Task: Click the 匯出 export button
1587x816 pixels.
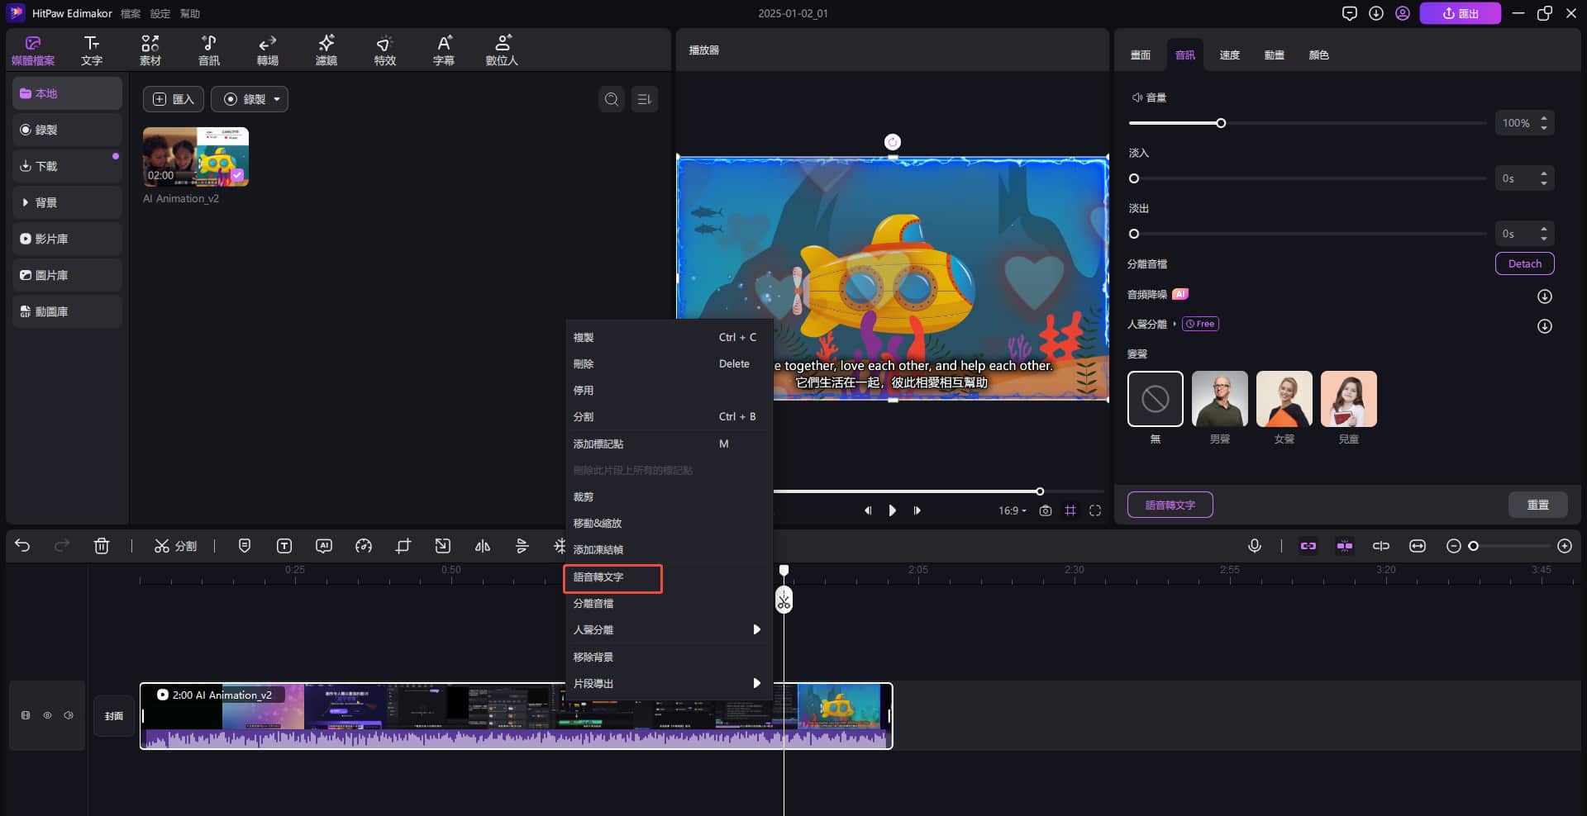Action: coord(1461,13)
